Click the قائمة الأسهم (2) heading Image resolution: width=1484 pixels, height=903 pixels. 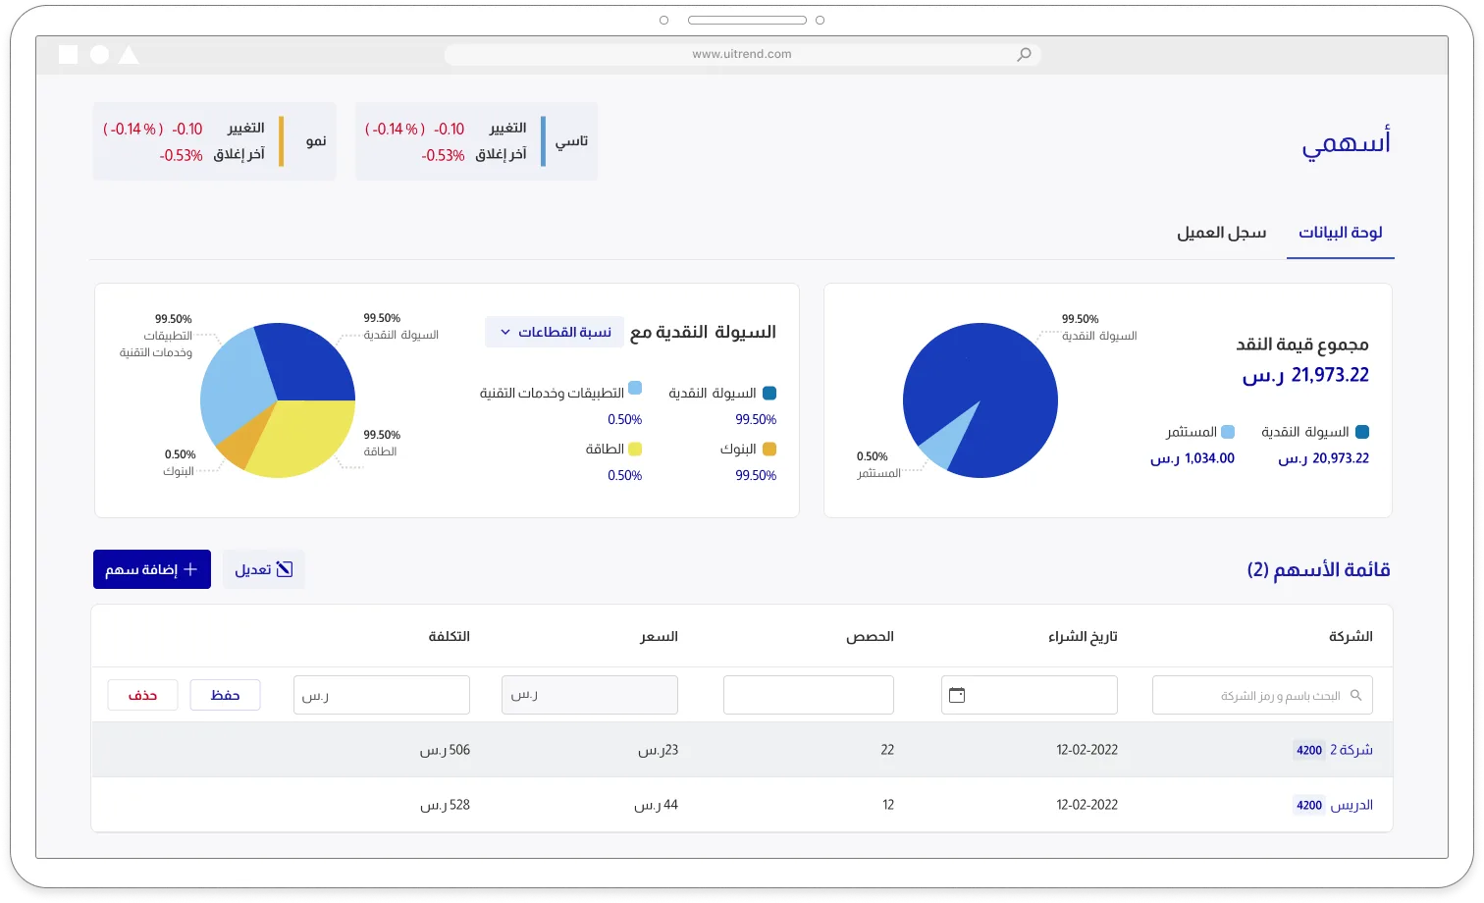[x=1318, y=569]
